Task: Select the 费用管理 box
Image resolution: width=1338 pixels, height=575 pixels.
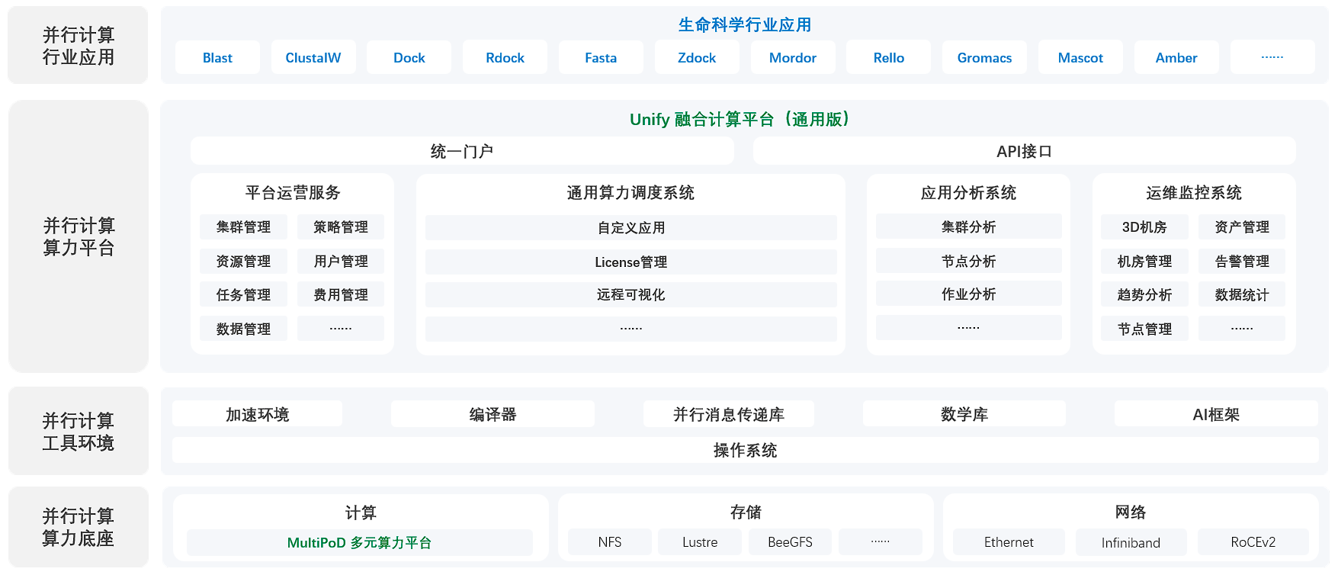Action: tap(341, 294)
